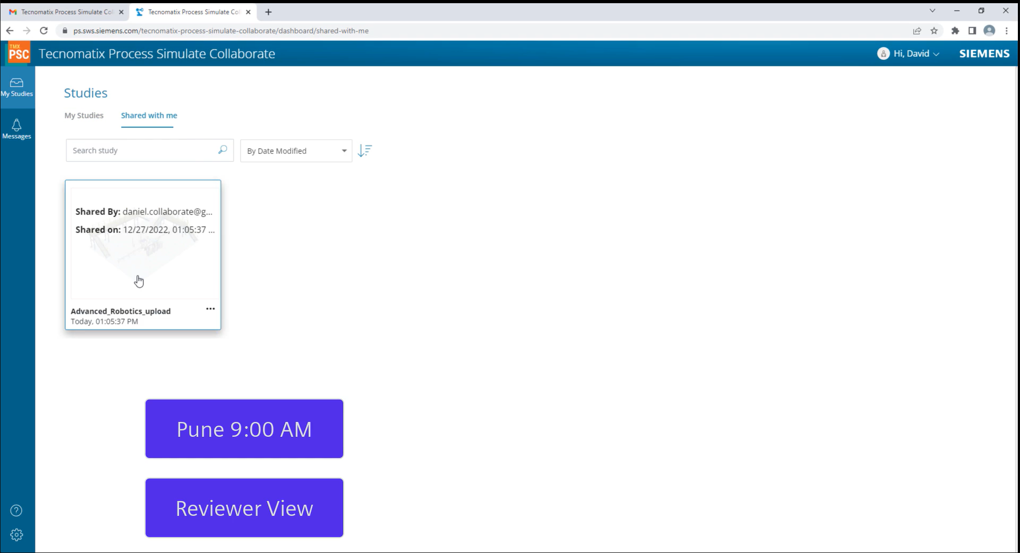Viewport: 1020px width, 553px height.
Task: Select the Shared with me tab
Action: click(x=148, y=115)
